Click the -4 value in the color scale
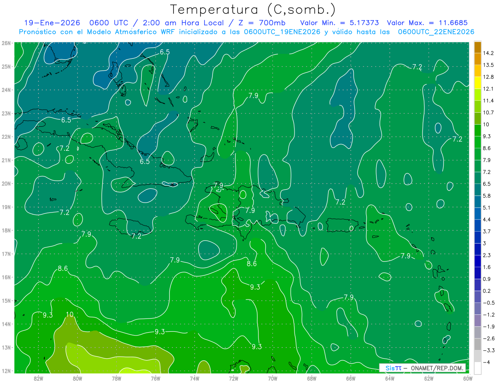The height and width of the screenshot is (384, 497). click(486, 362)
